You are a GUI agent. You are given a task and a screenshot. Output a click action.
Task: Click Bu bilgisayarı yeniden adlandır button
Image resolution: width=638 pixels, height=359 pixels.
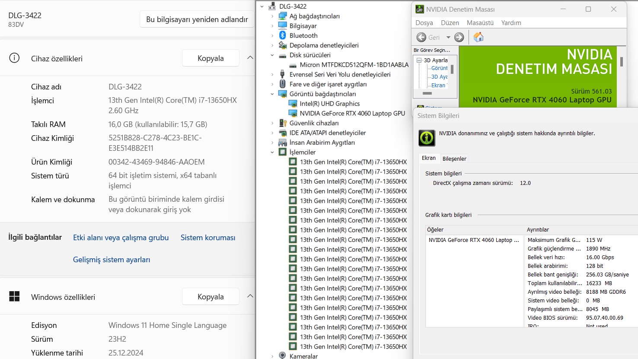pos(197,19)
